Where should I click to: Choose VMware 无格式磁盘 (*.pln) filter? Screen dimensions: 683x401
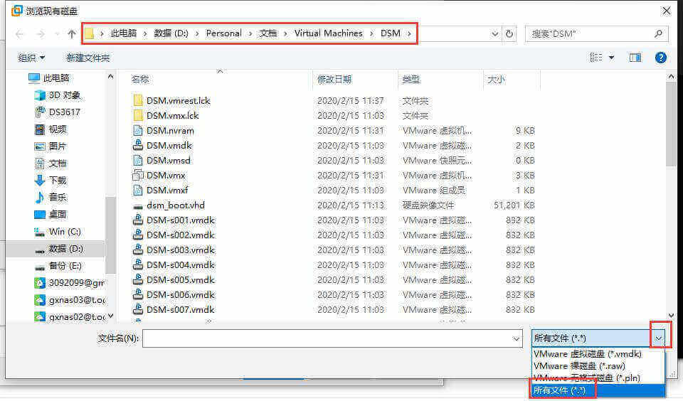[598, 378]
